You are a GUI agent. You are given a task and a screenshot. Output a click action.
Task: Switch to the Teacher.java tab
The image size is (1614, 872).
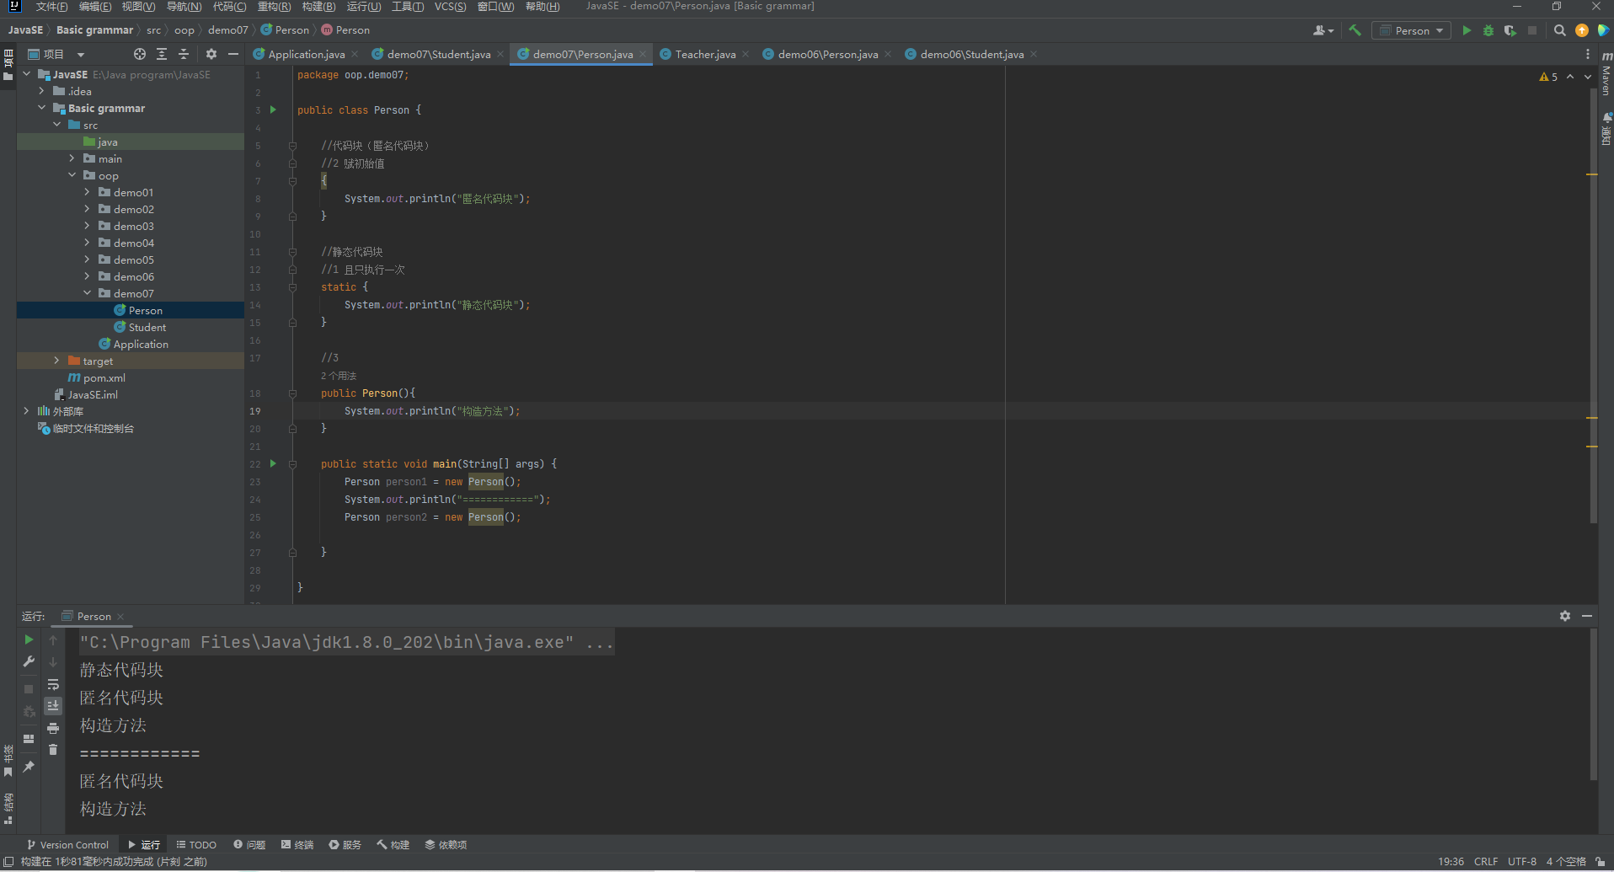pos(705,54)
